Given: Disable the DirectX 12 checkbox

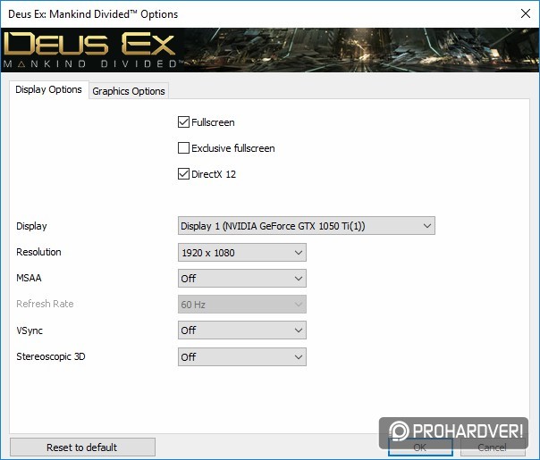Looking at the screenshot, I should [x=183, y=174].
